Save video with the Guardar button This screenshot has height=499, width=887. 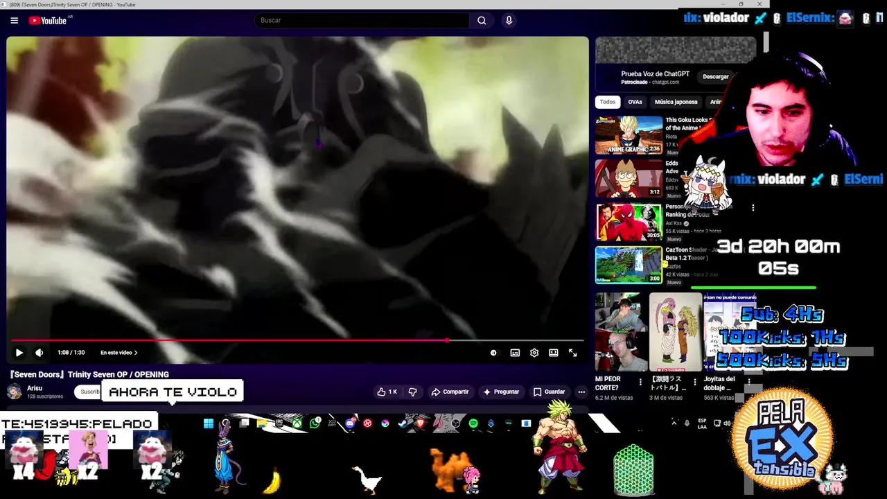click(549, 392)
